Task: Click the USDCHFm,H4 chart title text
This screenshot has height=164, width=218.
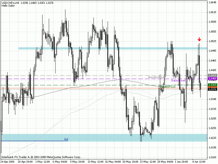Action: coord(10,3)
